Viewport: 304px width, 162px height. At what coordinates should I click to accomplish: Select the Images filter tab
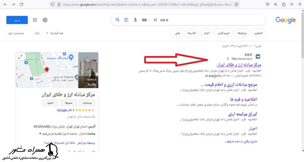pos(258,33)
